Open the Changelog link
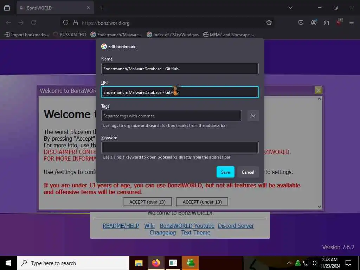 [162, 232]
